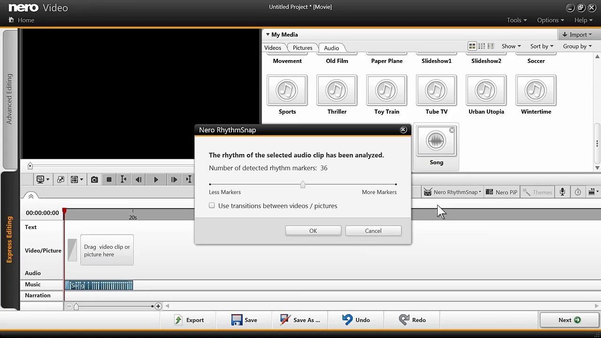Screen dimensions: 601x338
Task: Open the Options menu
Action: pyautogui.click(x=551, y=20)
